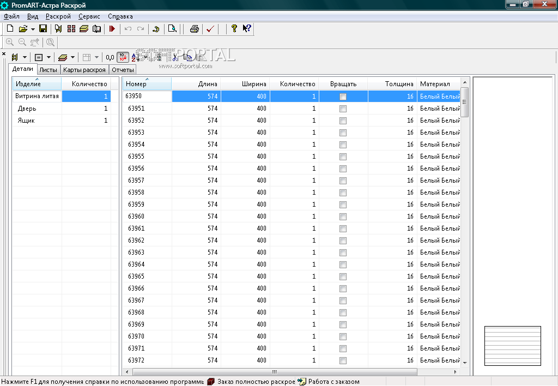The height and width of the screenshot is (386, 558).
Task: Expand the dropdown arrow next to Open folder
Action: pos(33,29)
